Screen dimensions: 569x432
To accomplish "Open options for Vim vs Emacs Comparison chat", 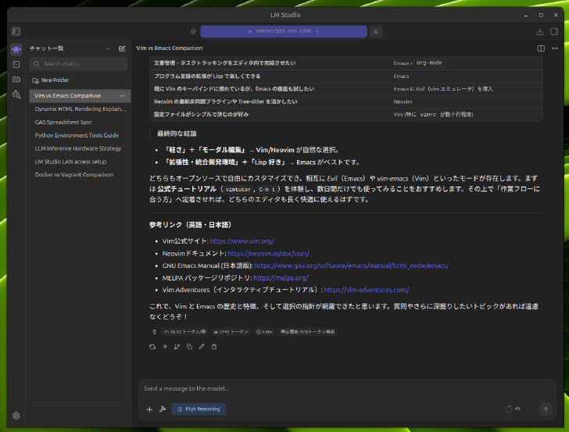I will coord(122,96).
